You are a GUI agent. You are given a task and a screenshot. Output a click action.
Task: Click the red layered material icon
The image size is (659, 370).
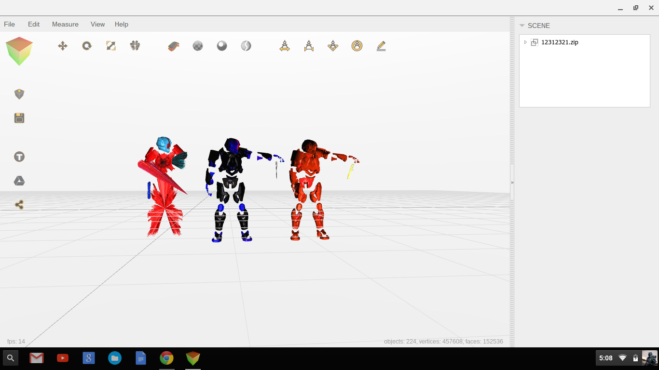click(174, 46)
